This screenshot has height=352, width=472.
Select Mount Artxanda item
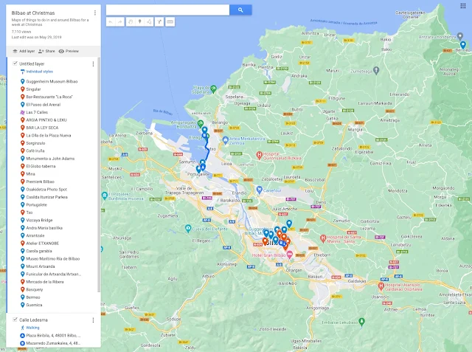[x=41, y=266]
